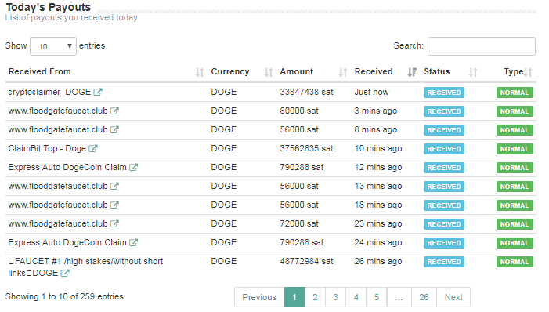Click the RECEIVED badge in the cryptoclaimer_DOGE row
The width and height of the screenshot is (549, 312).
coord(444,93)
